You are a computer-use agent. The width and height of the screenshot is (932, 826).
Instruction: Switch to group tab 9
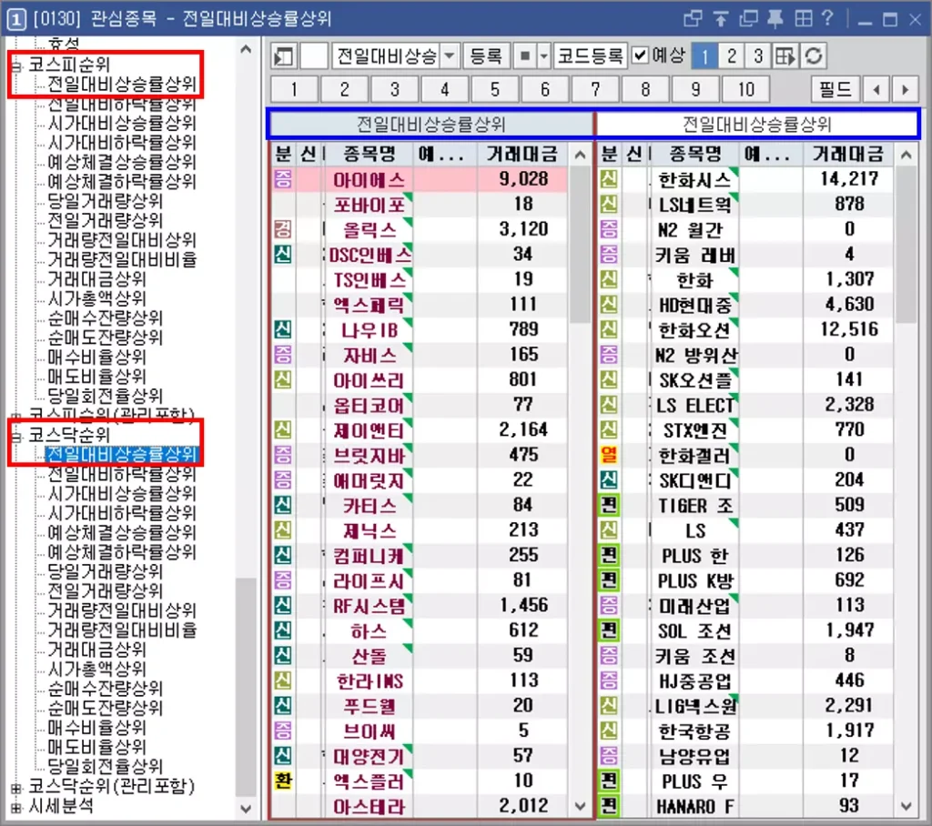(x=695, y=90)
